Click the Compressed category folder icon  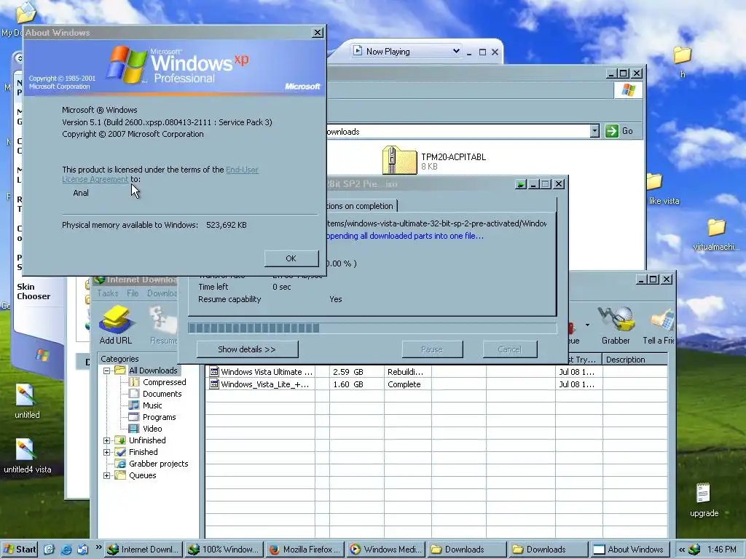pyautogui.click(x=134, y=382)
